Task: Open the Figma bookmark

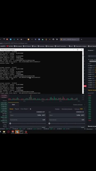Action: click(x=34, y=46)
